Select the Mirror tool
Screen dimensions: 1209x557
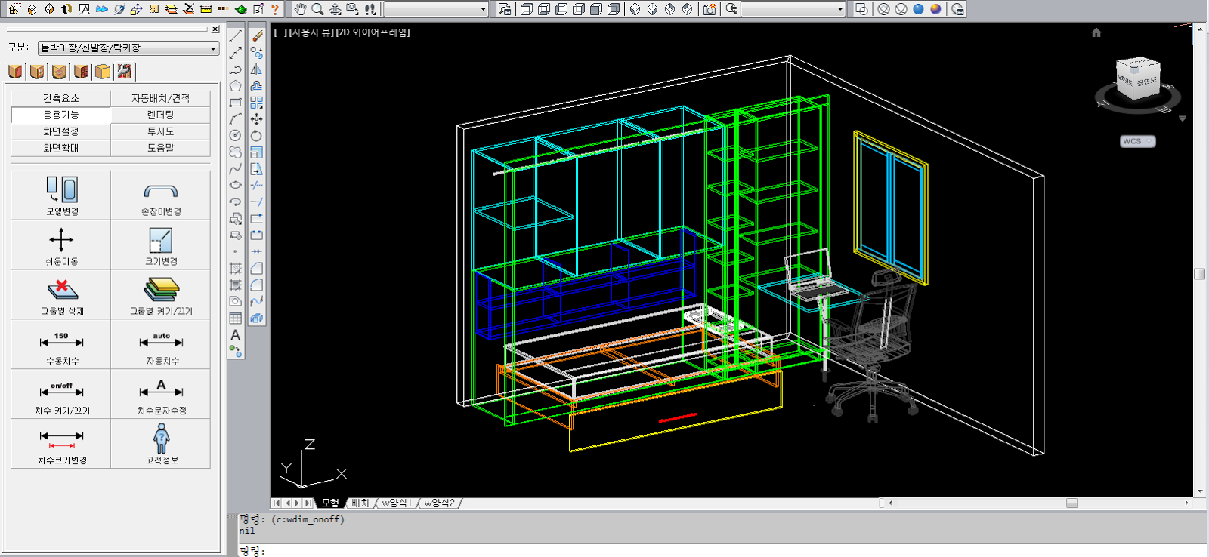[x=257, y=69]
